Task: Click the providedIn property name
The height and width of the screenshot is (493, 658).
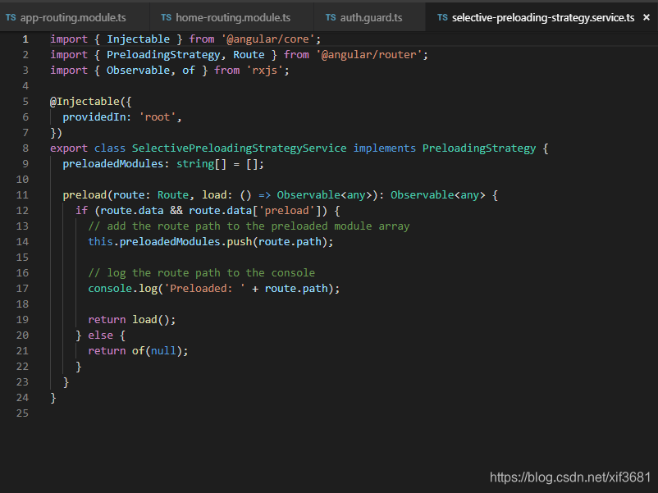Action: click(x=94, y=116)
